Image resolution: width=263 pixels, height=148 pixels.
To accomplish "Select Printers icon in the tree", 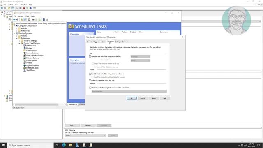I will coord(25,63).
